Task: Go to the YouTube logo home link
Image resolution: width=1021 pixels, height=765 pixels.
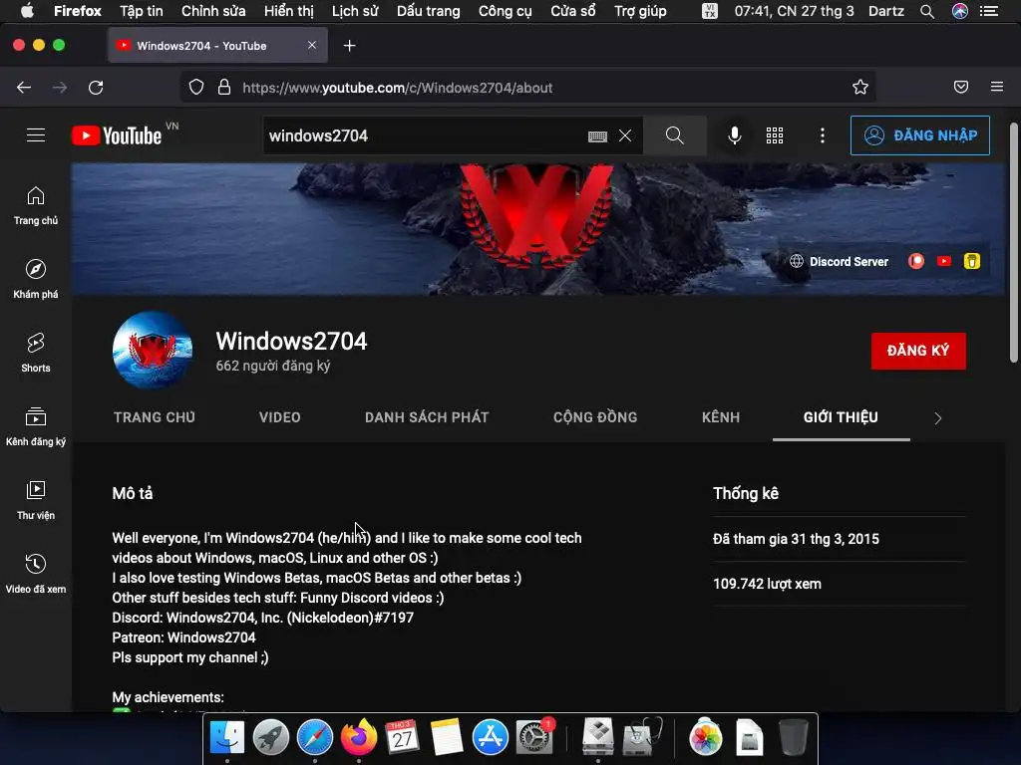Action: (x=117, y=135)
